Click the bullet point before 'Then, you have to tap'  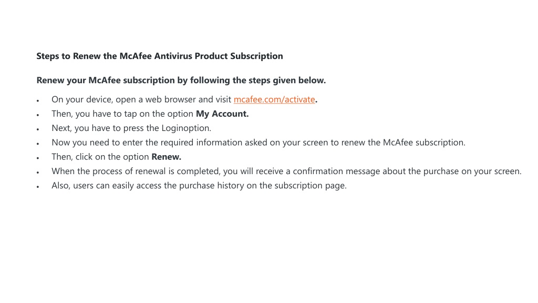(x=38, y=115)
